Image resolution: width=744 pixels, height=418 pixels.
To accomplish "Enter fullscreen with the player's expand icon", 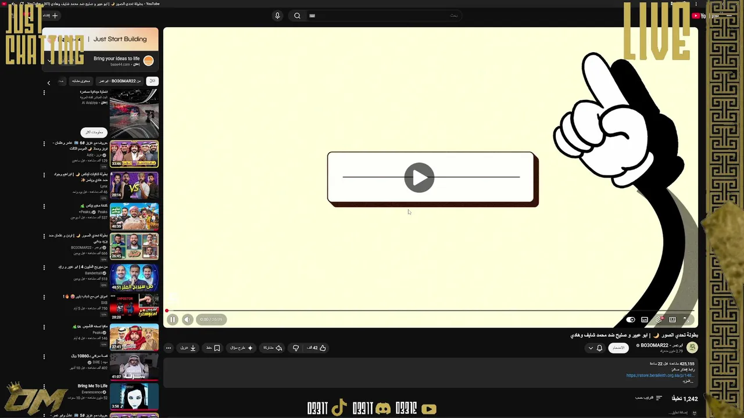I will [686, 319].
